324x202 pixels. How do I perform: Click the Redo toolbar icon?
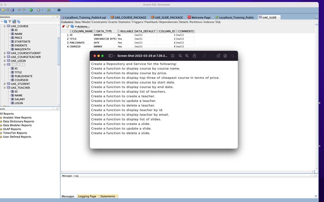[x=24, y=10]
